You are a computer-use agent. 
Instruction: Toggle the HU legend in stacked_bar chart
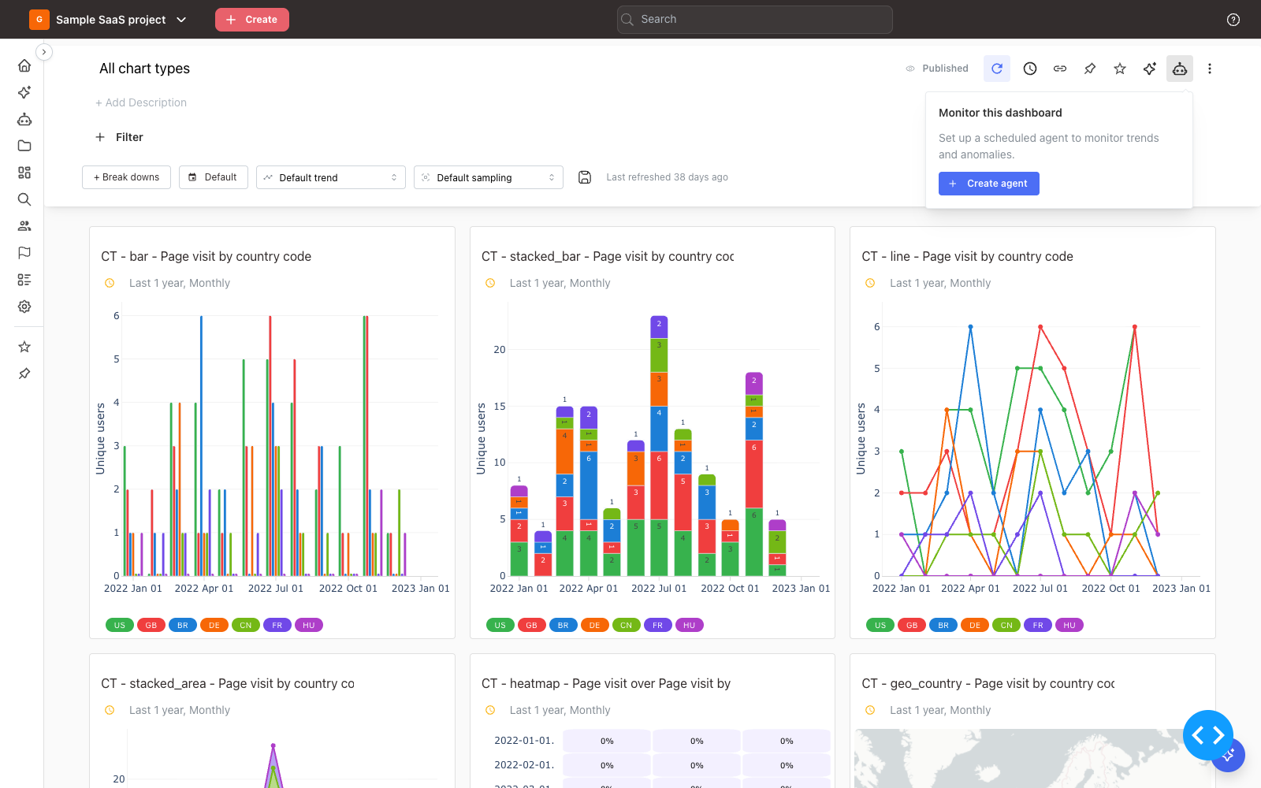690,625
